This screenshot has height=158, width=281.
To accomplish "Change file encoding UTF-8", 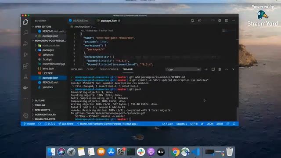I will click(x=194, y=124).
